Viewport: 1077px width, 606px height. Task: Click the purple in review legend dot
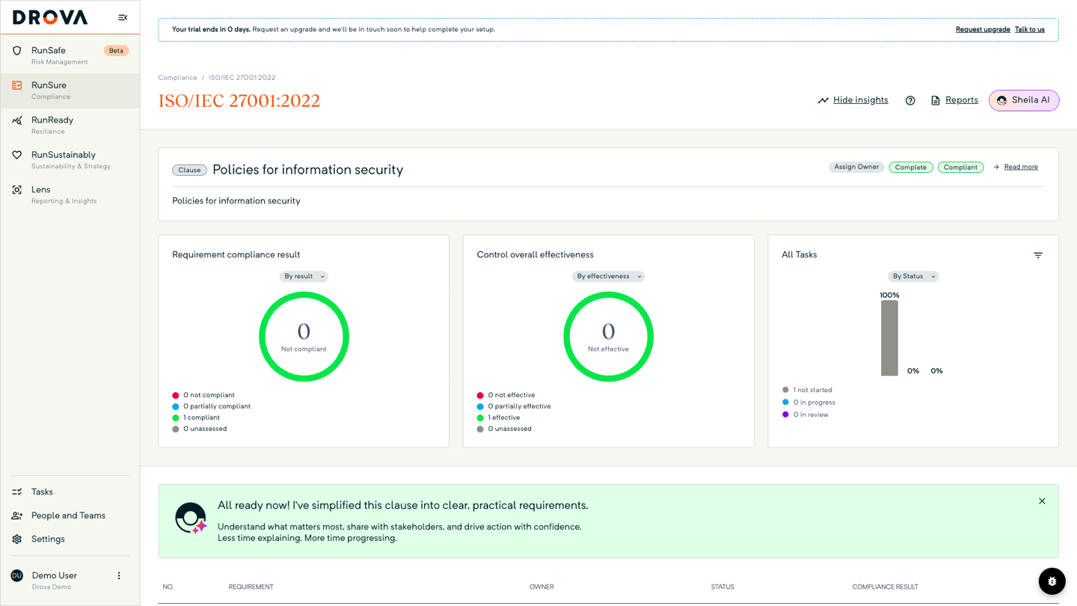785,414
